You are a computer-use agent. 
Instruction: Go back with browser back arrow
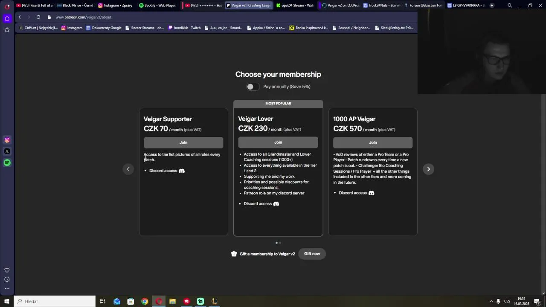coord(20,17)
